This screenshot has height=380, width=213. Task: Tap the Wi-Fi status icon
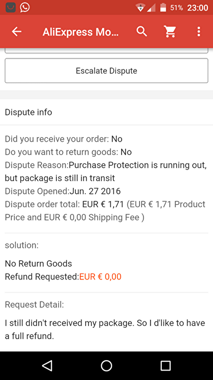[x=140, y=8]
